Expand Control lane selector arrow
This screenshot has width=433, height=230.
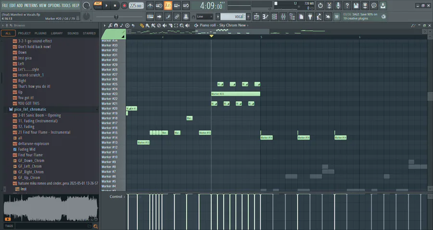pos(124,197)
